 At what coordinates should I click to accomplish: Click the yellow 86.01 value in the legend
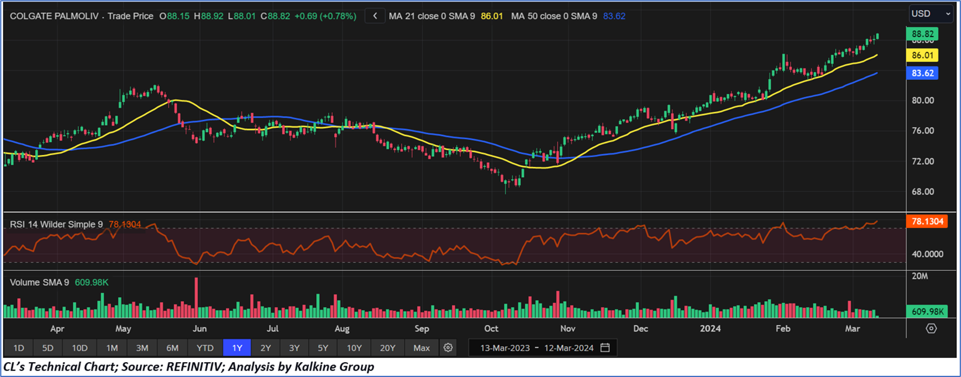pos(492,16)
